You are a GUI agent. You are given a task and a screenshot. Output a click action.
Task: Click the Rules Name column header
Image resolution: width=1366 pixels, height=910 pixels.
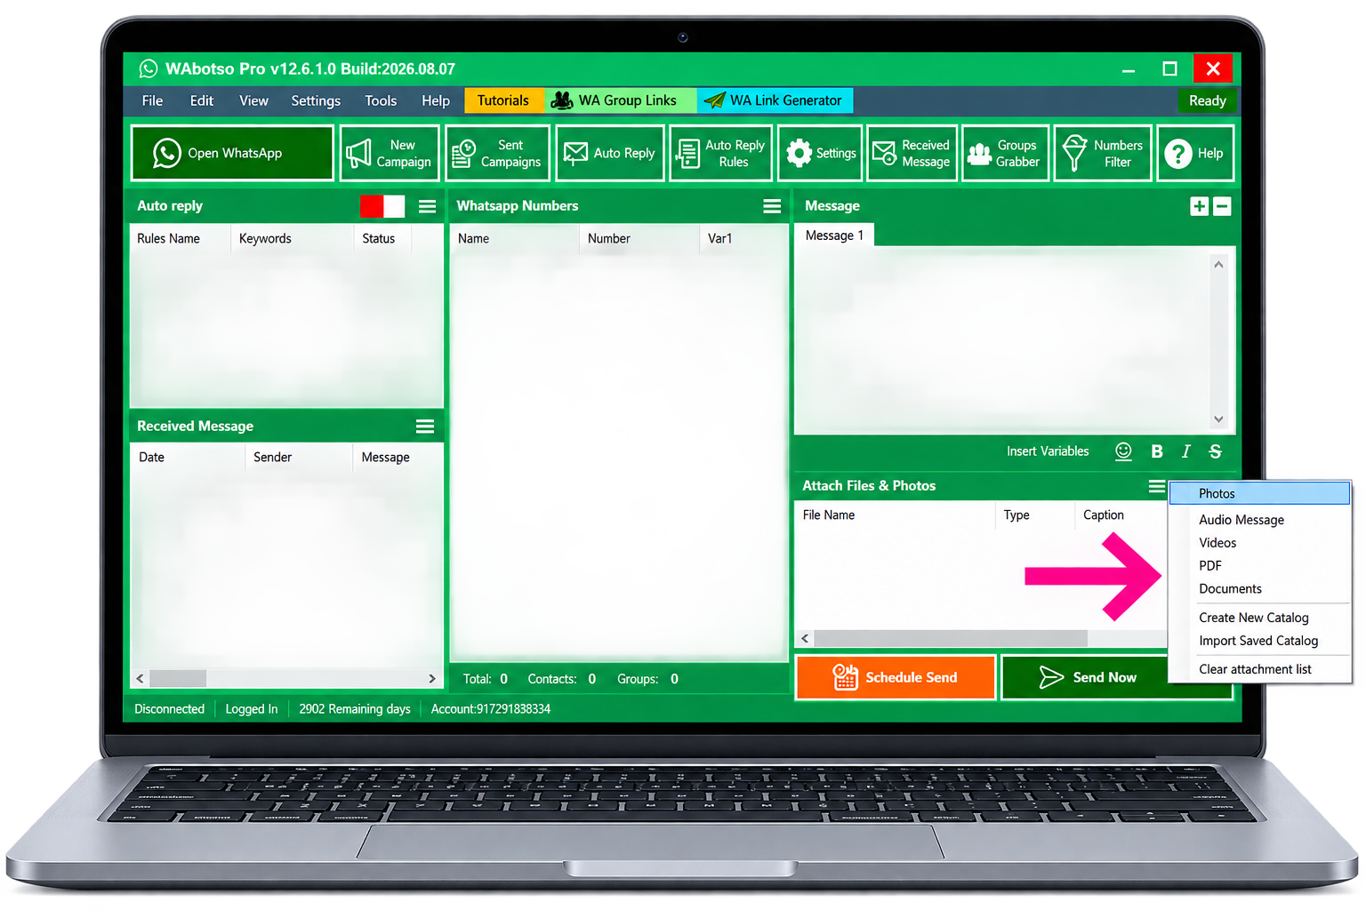click(x=181, y=239)
